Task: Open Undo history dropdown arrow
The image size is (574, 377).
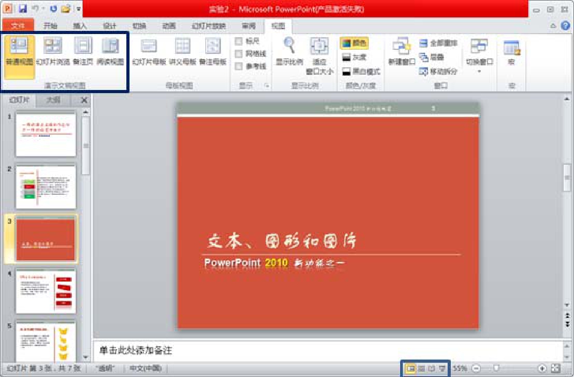Action: click(x=43, y=9)
